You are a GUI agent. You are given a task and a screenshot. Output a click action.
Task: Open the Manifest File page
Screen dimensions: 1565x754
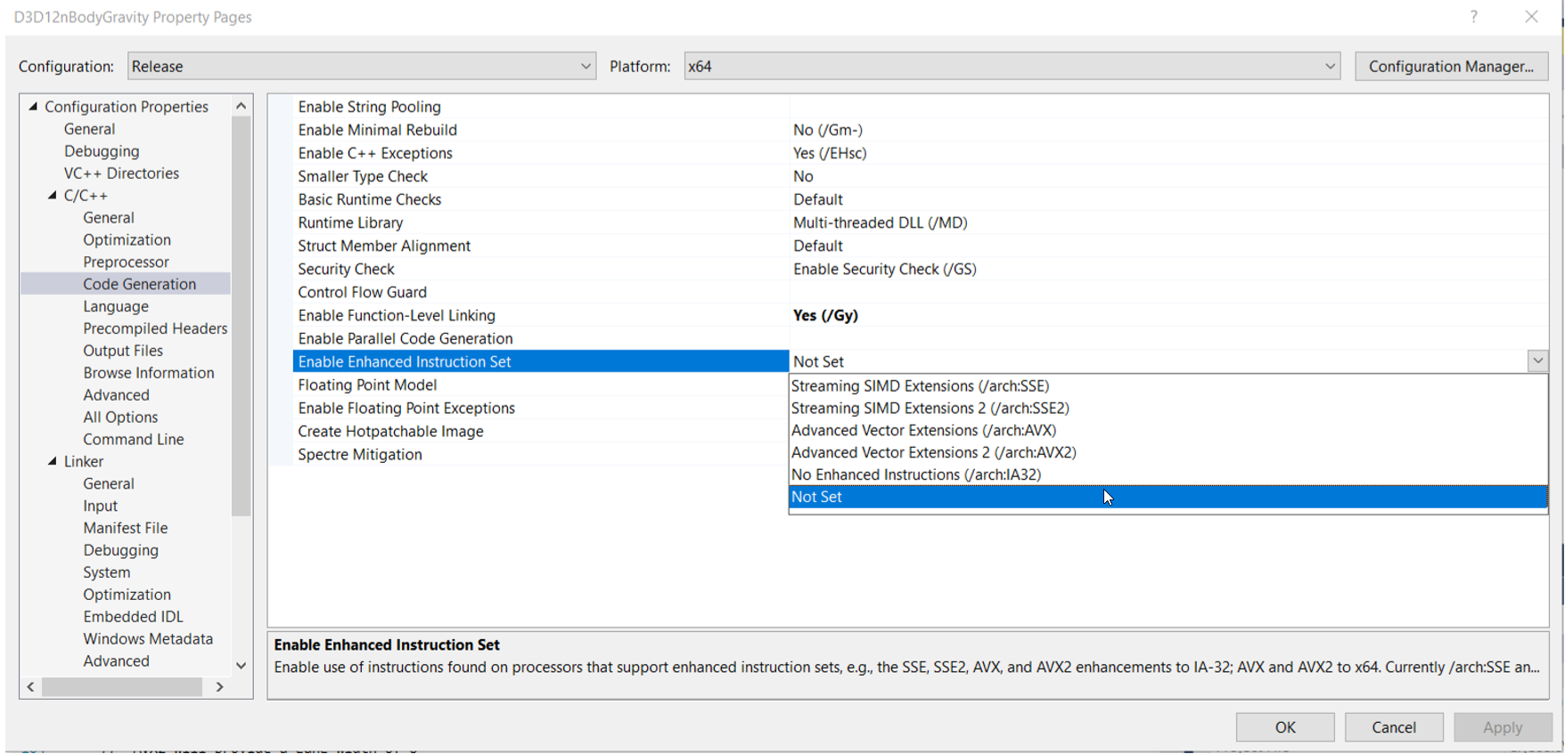coord(126,528)
